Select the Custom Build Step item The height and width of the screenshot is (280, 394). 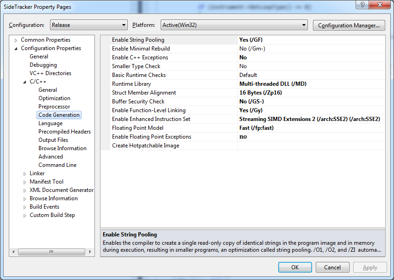(x=52, y=215)
